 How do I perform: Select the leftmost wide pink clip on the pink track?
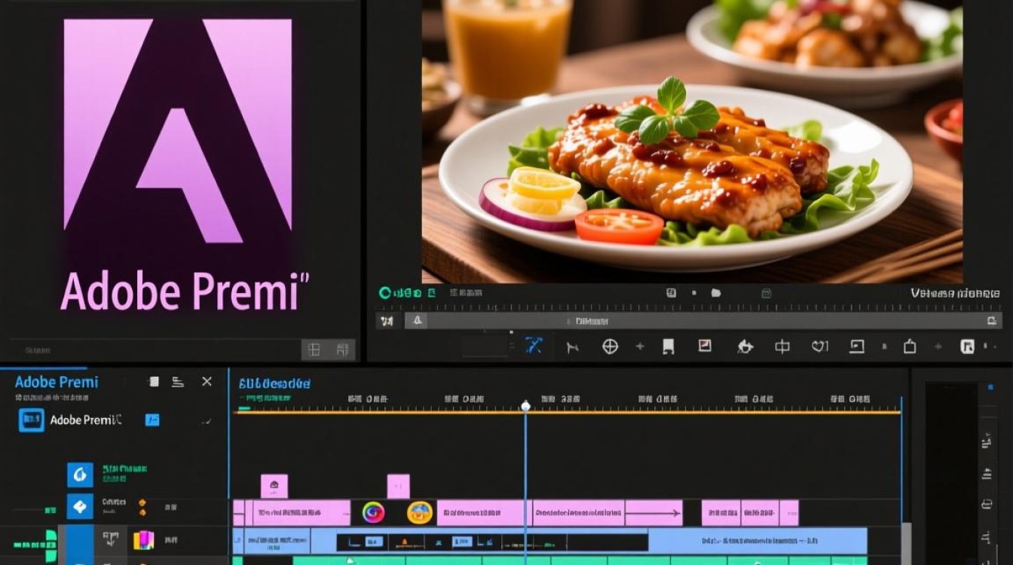301,513
